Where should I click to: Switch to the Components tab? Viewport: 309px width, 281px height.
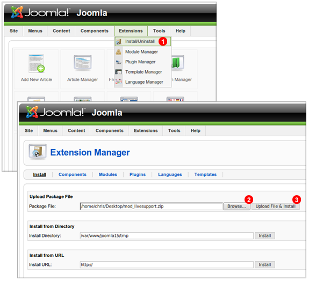[73, 174]
